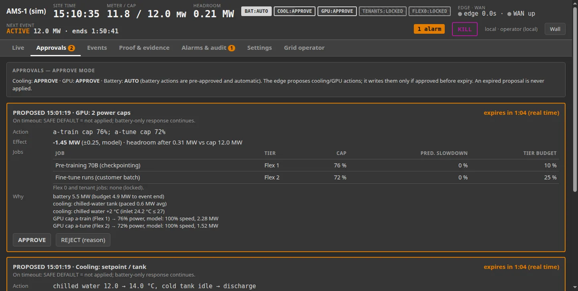
Task: Click the Cooling proposal expiry countdown
Action: pyautogui.click(x=521, y=267)
